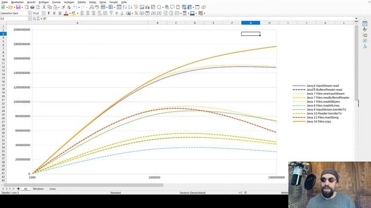This screenshot has width=371, height=208.
Task: Click the new spreadsheet document icon
Action: tap(3, 8)
